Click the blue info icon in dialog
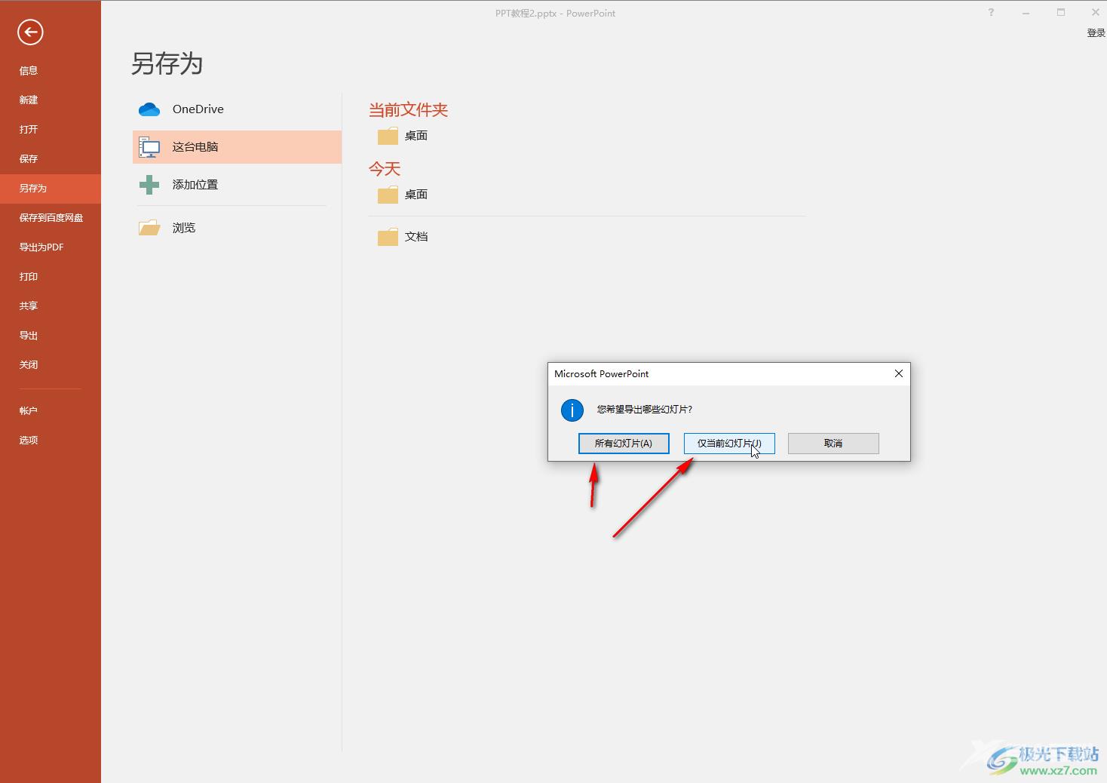 572,410
